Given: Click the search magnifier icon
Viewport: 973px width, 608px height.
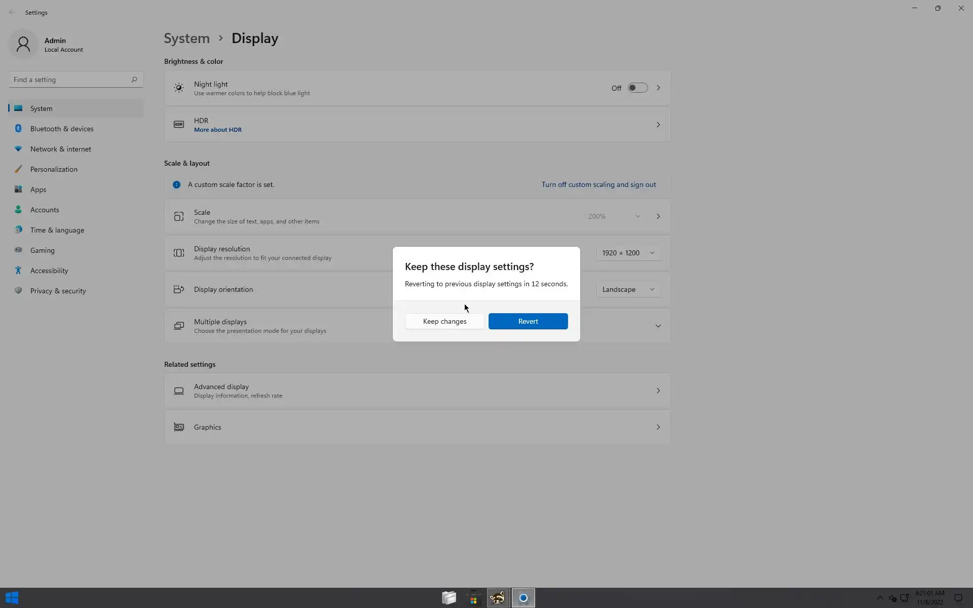Looking at the screenshot, I should tap(134, 80).
